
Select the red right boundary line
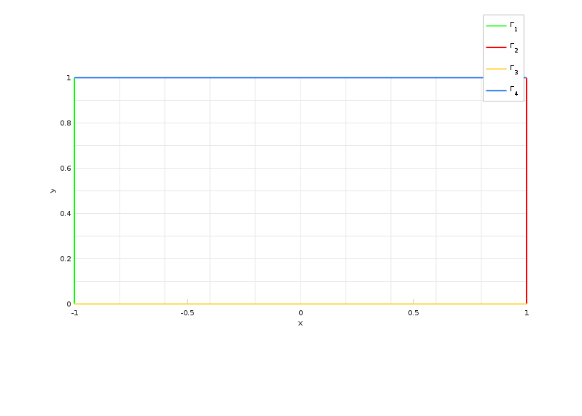(527, 191)
